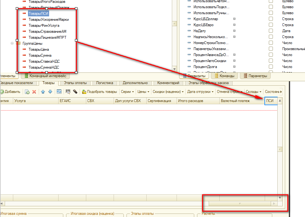Viewport: 305px width, 217px height.
Task: Open the Комментарий tab
Action: pos(168,83)
